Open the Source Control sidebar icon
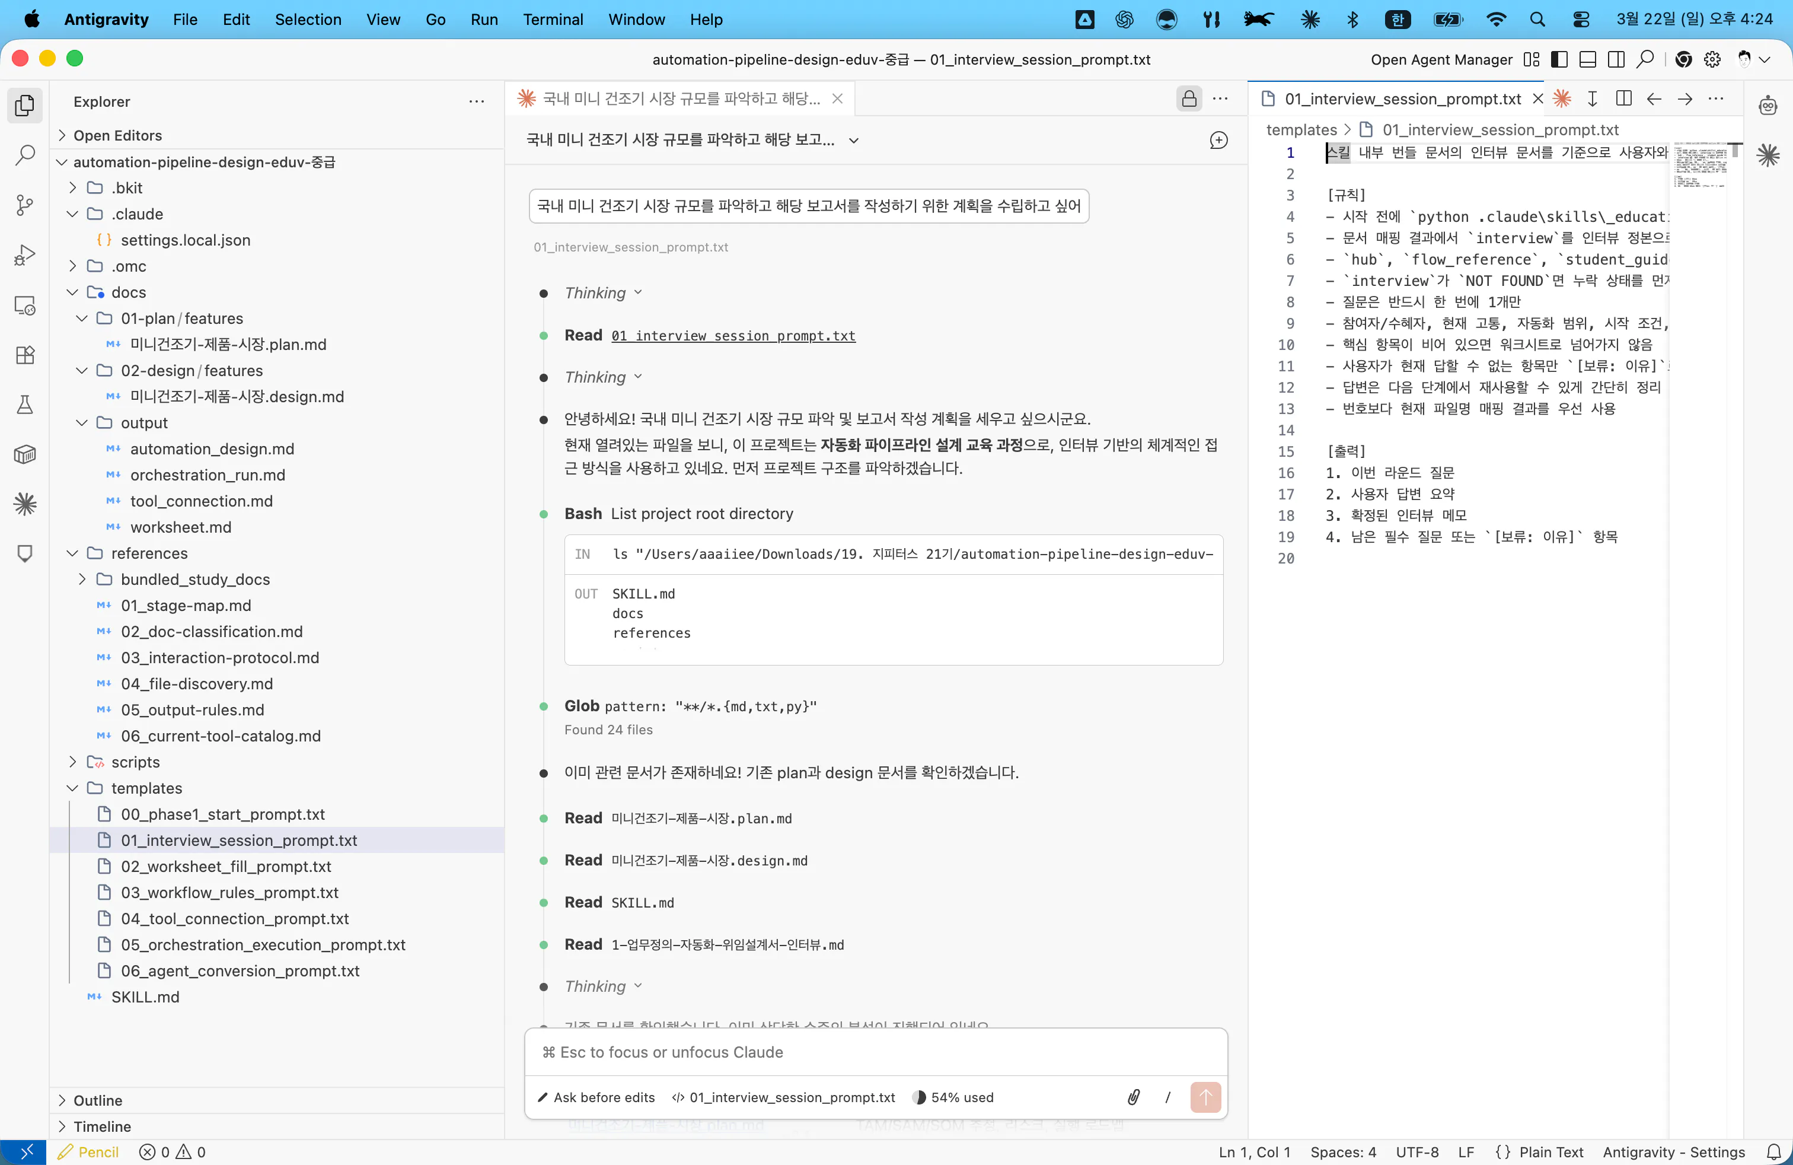1793x1165 pixels. [25, 205]
